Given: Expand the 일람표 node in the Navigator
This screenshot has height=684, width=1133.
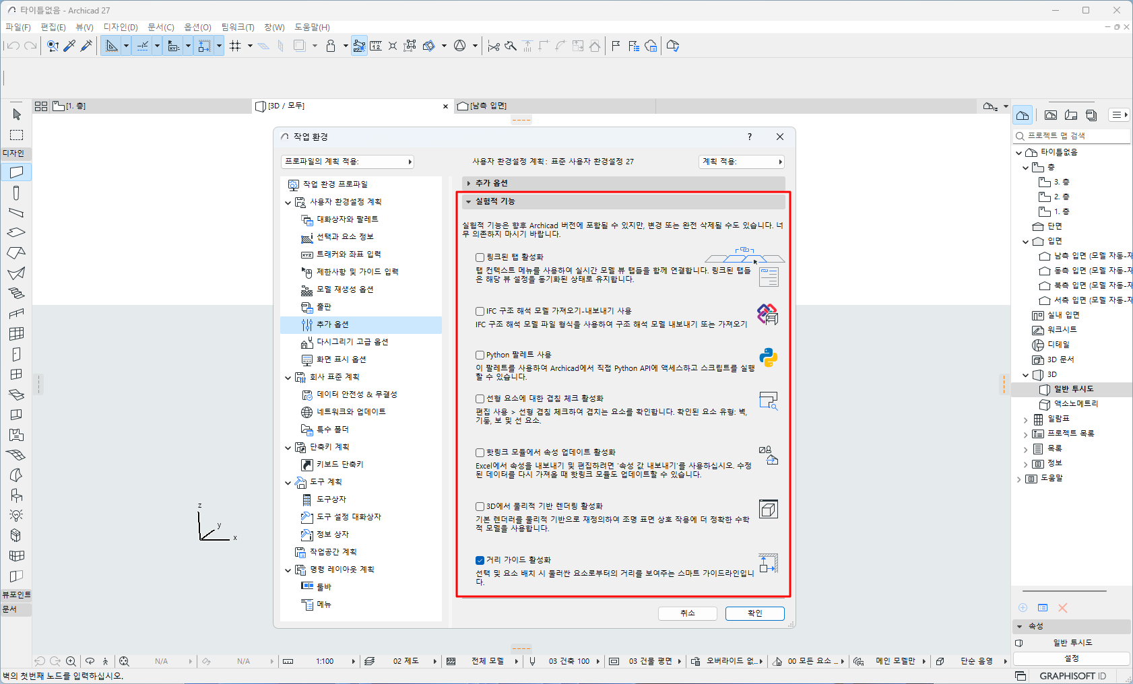Looking at the screenshot, I should 1026,419.
